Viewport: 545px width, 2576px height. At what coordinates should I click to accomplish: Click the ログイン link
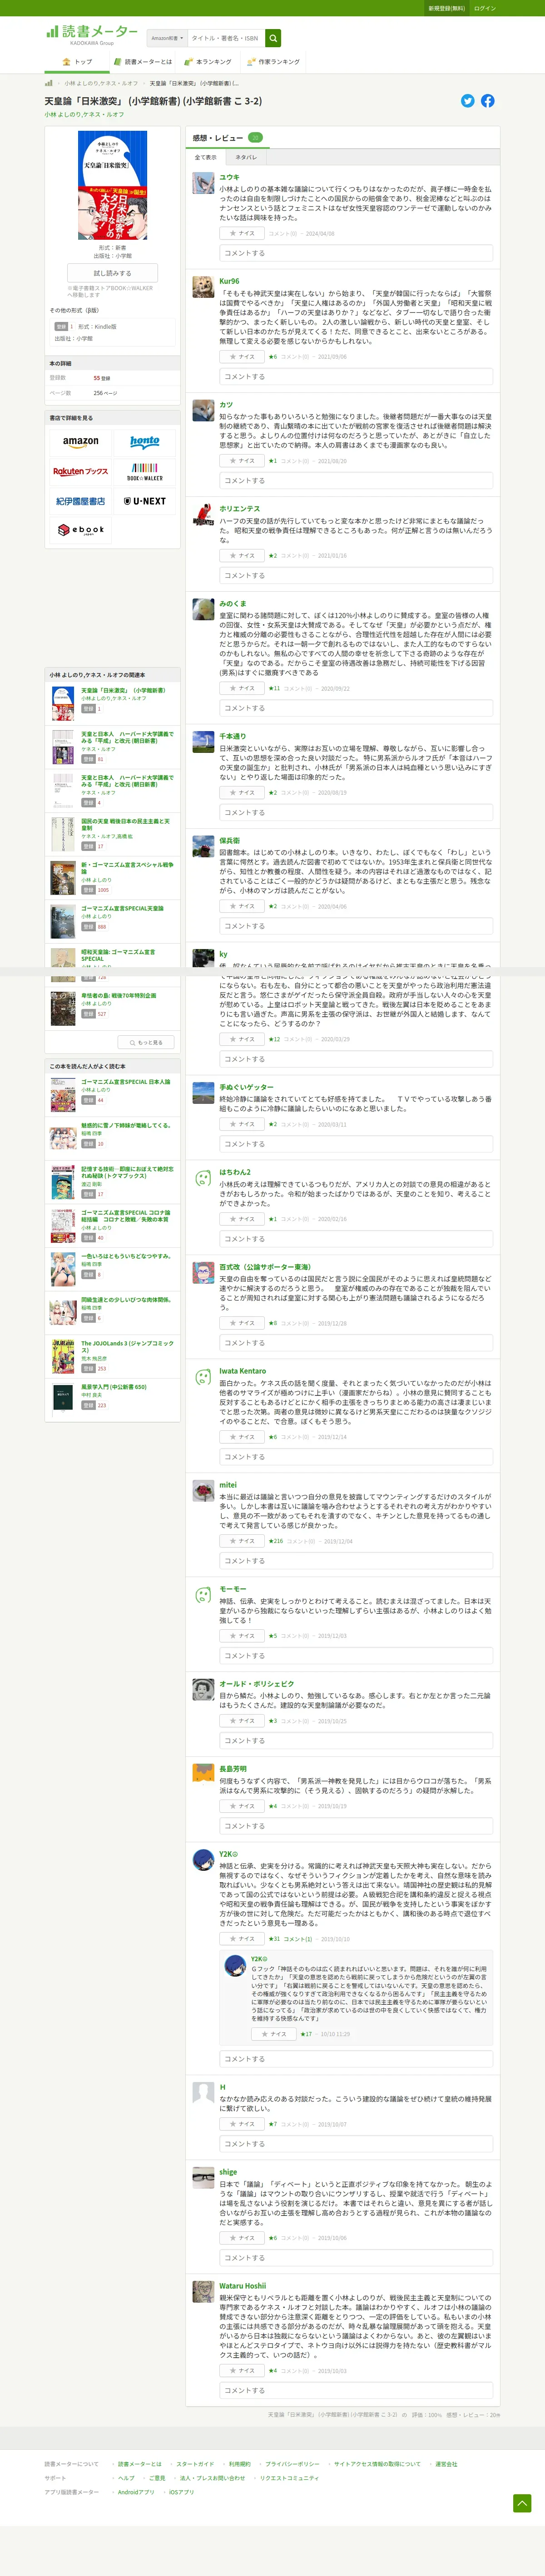485,8
